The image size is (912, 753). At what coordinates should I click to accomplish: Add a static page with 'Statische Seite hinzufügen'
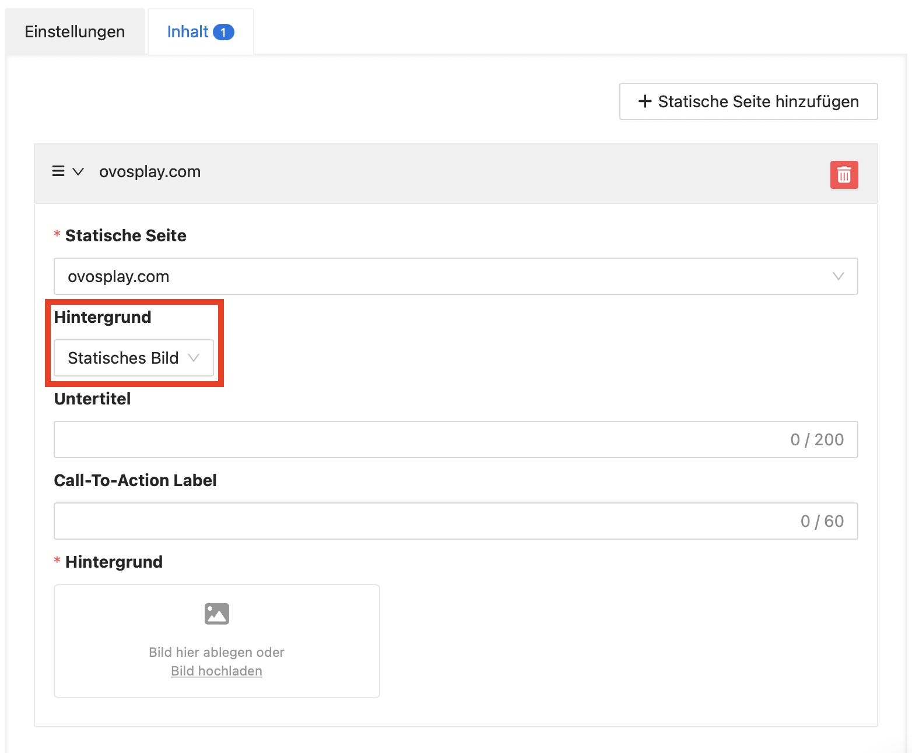coord(748,101)
